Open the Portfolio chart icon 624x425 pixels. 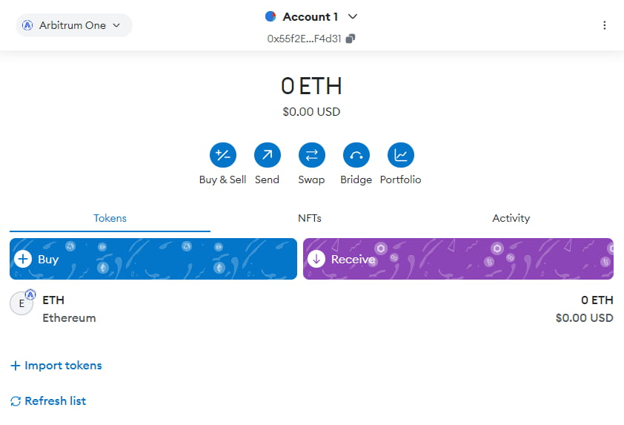tap(400, 155)
